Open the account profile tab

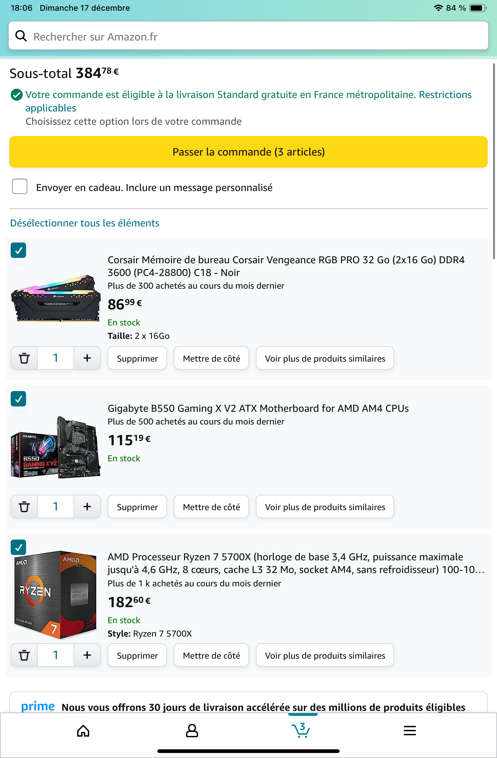pos(192,731)
